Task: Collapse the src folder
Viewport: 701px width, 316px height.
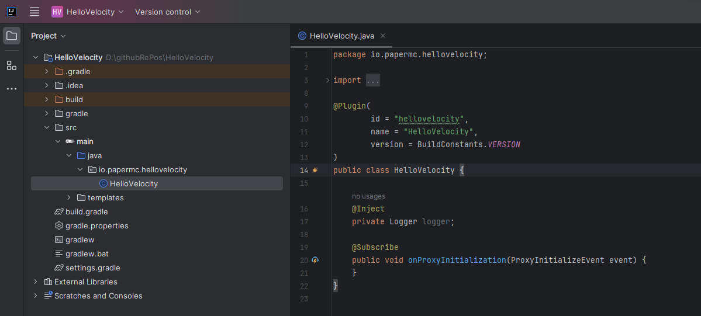Action: coord(47,127)
